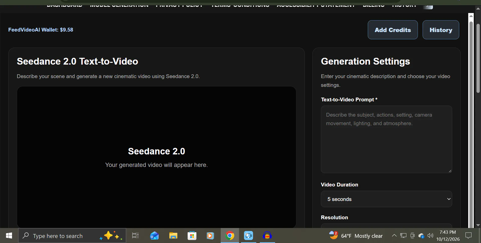Viewport: 481px width, 243px height.
Task: Click the "Resolution" label
Action: (334, 217)
